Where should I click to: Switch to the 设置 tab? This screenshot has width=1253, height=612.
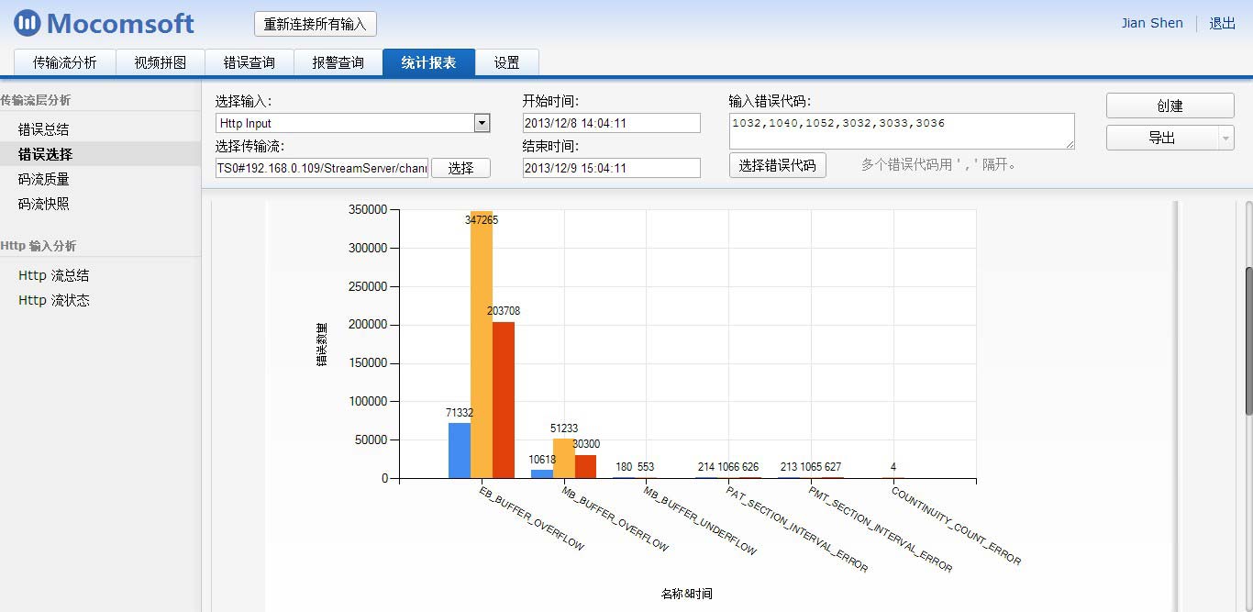(x=506, y=63)
